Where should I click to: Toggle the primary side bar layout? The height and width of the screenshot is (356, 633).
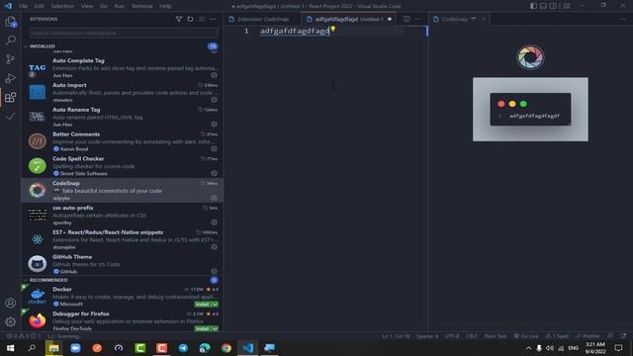tap(533, 6)
